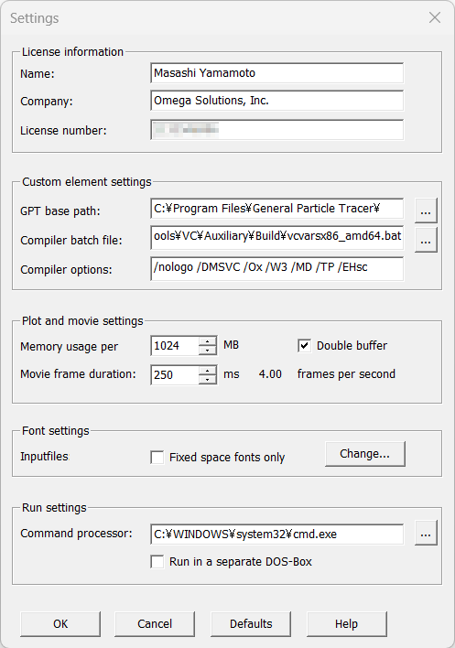The width and height of the screenshot is (455, 648).
Task: Enable Run in a separate DOS-Box
Action: click(x=157, y=562)
